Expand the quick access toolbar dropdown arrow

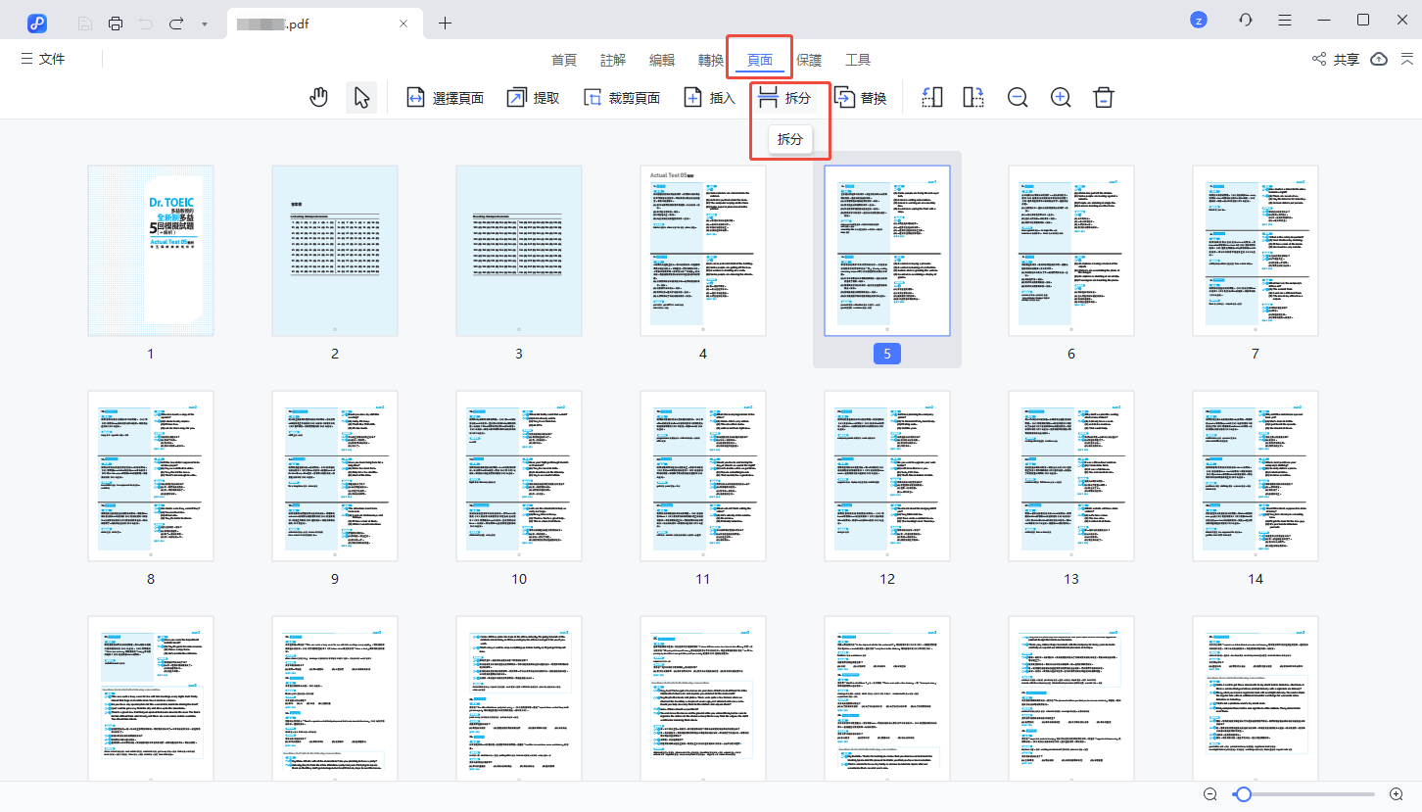pos(204,24)
